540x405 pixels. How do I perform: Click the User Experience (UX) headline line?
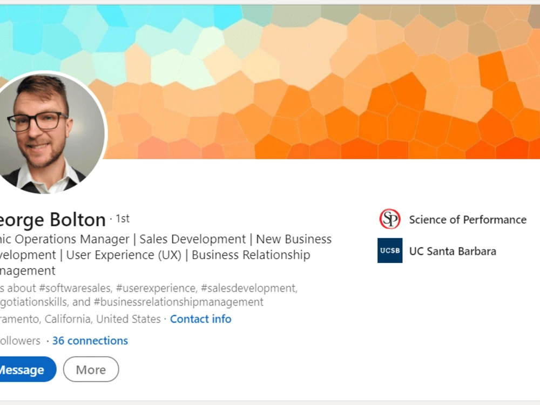(x=124, y=255)
